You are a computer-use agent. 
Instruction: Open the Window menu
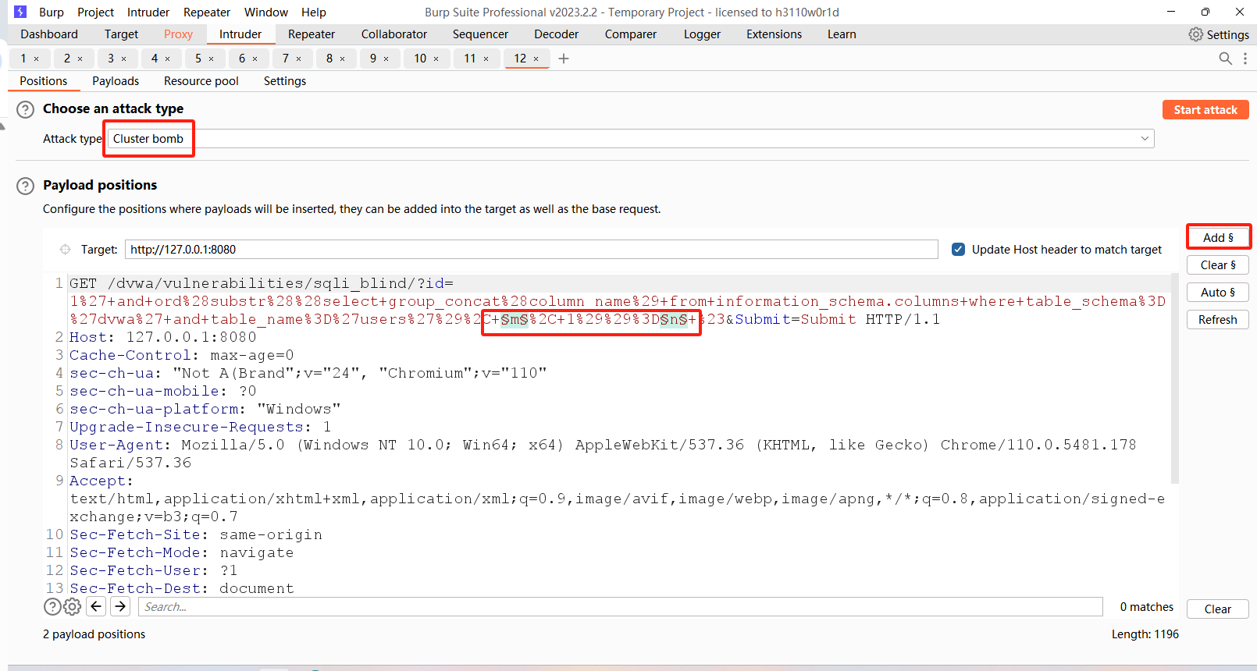tap(266, 12)
